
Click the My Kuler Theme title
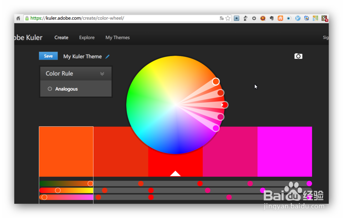coord(82,56)
